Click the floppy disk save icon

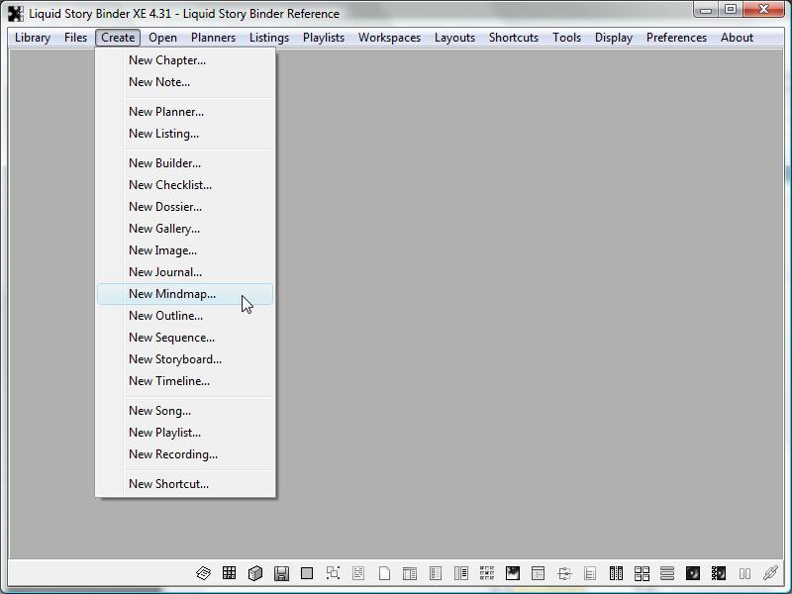point(281,573)
